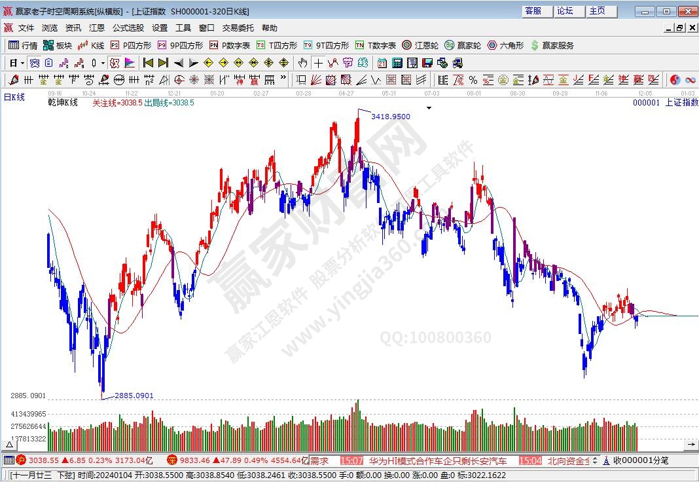This screenshot has height=482, width=699.
Task: Click the calculator icon in toolbar
Action: pos(397,63)
